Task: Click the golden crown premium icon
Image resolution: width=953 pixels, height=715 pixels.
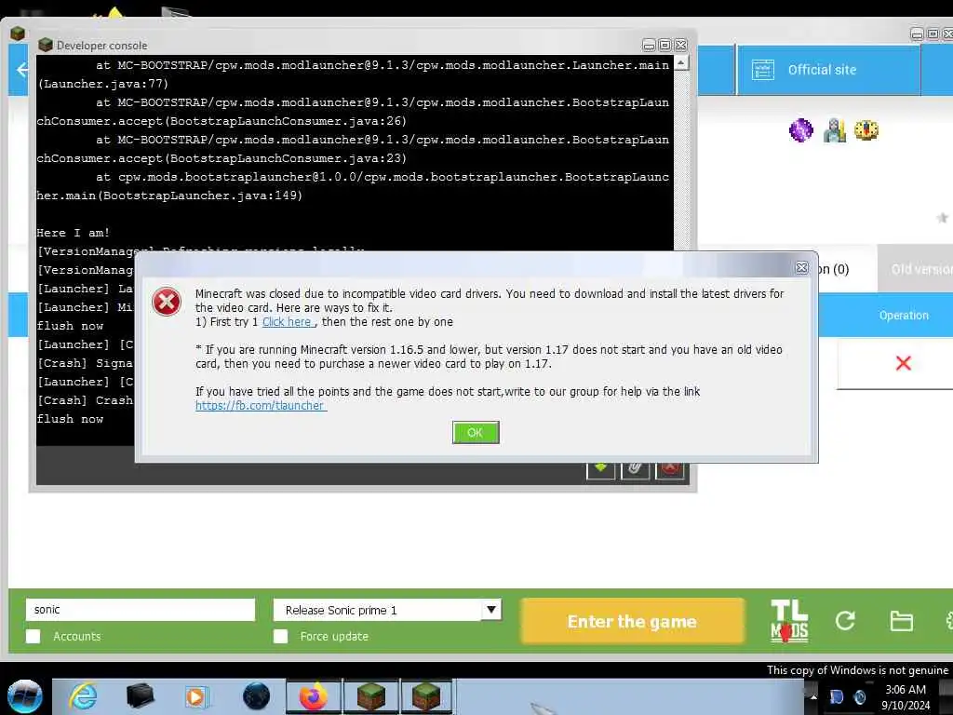Action: pyautogui.click(x=866, y=129)
